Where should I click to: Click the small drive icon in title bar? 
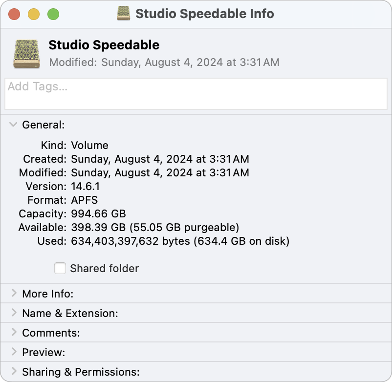(x=124, y=13)
